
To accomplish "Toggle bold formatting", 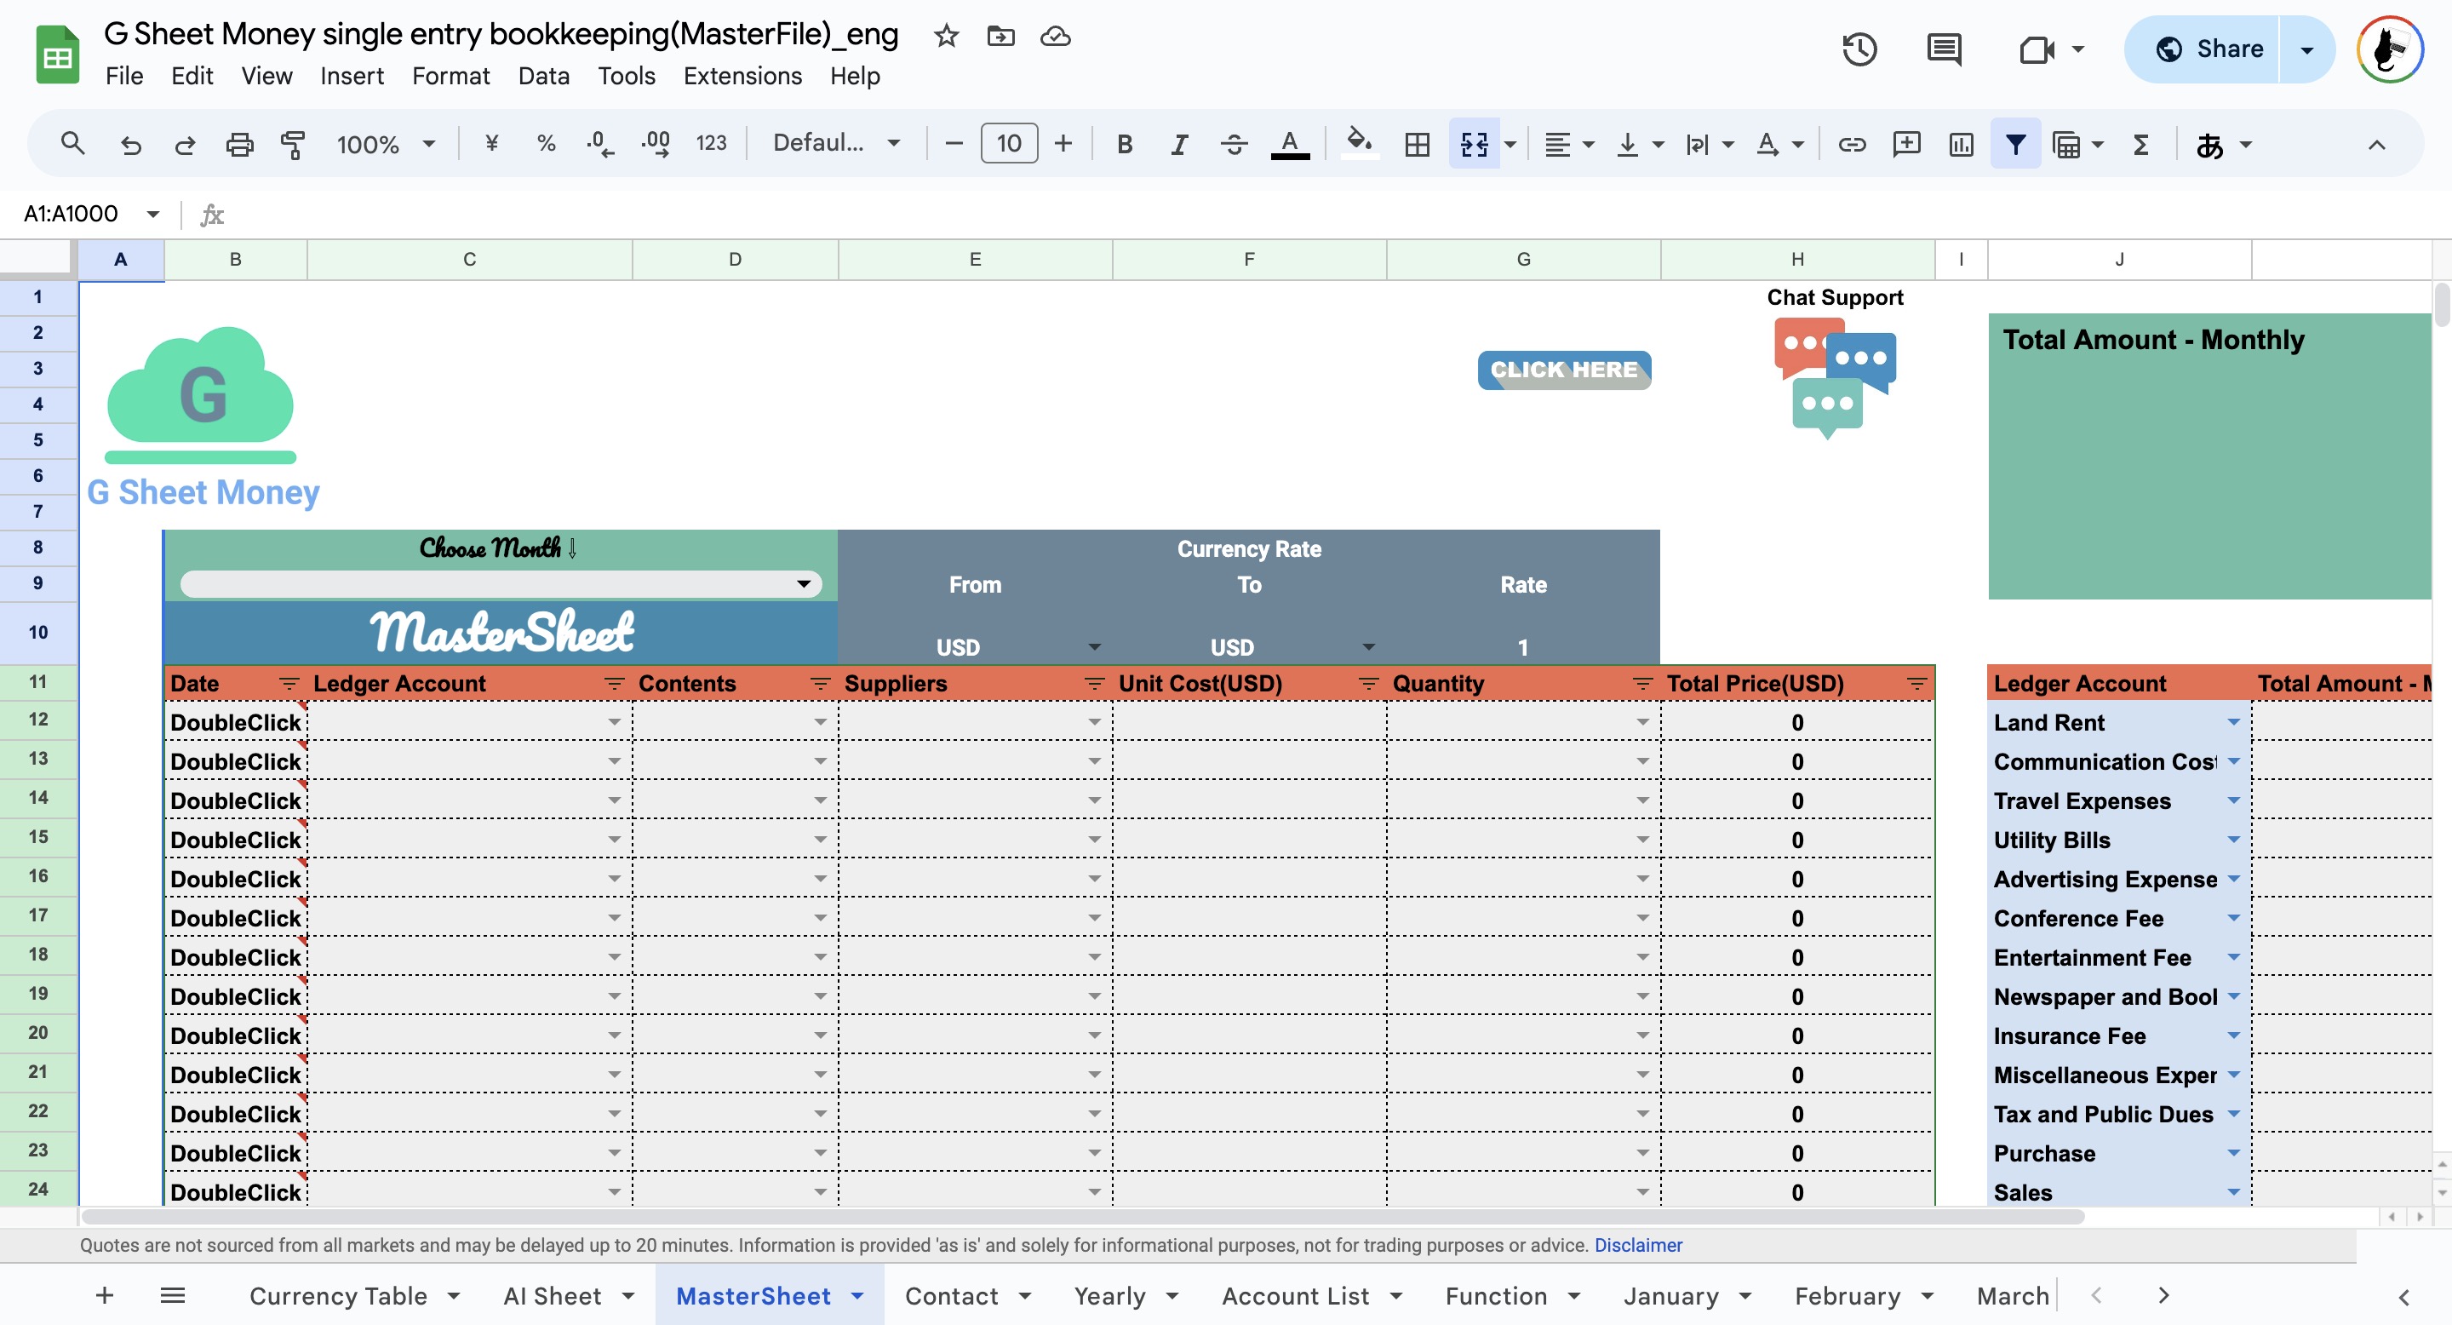I will coord(1124,144).
